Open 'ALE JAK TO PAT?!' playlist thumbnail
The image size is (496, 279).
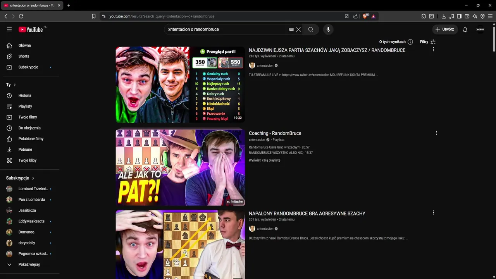pos(180,168)
